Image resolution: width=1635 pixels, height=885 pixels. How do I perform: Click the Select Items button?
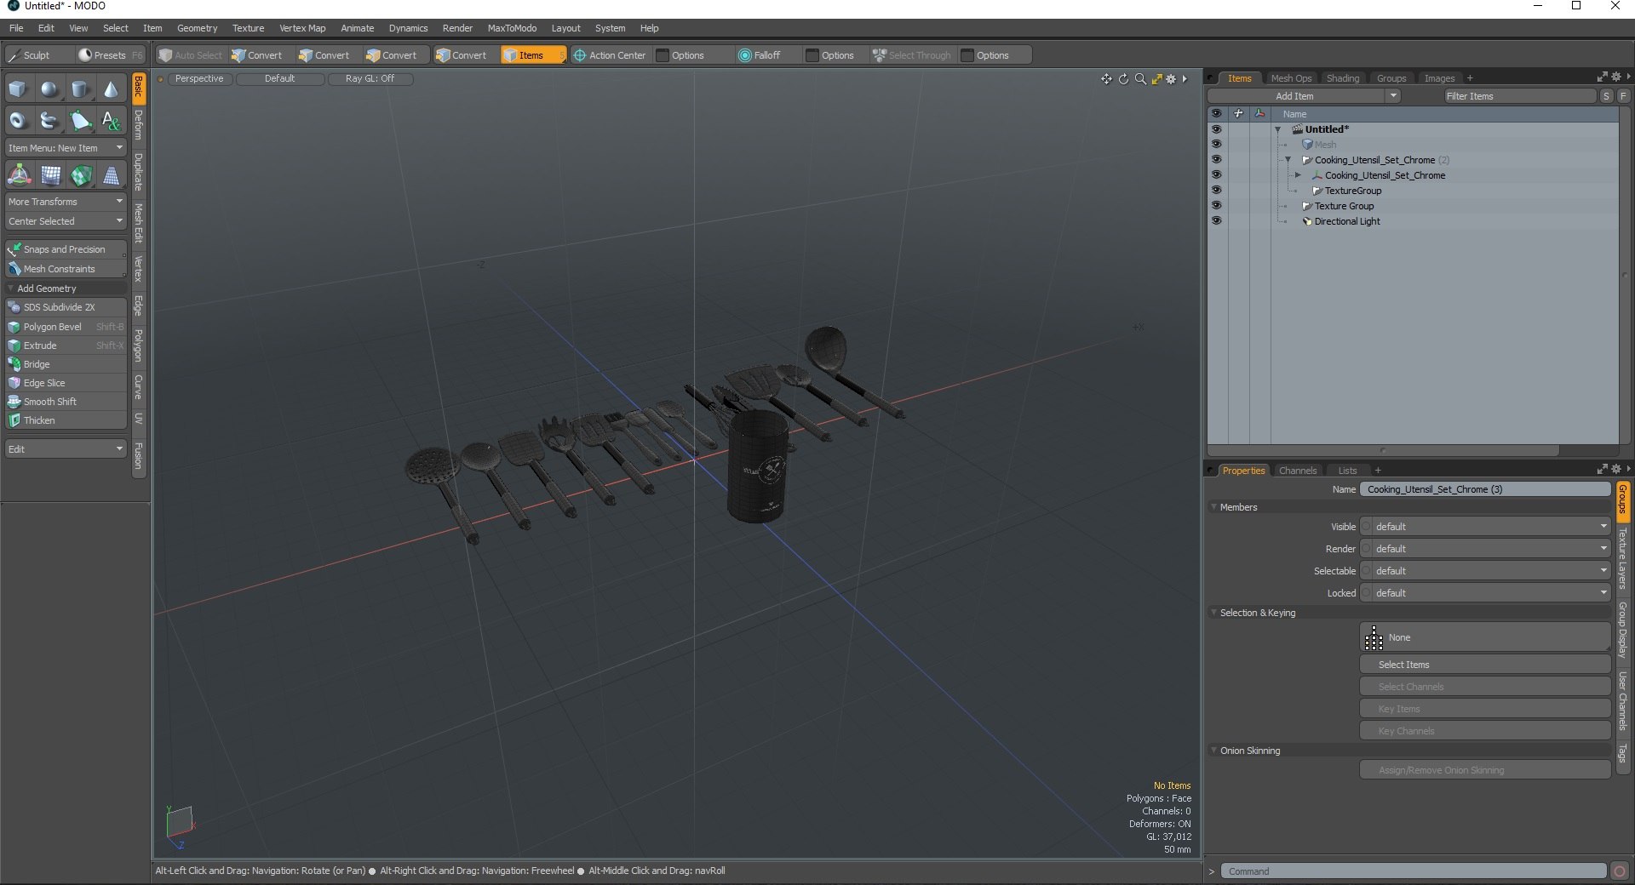[1484, 665]
